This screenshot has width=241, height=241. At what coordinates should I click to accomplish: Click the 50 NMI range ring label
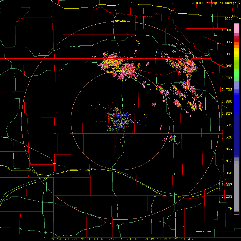click(120, 71)
